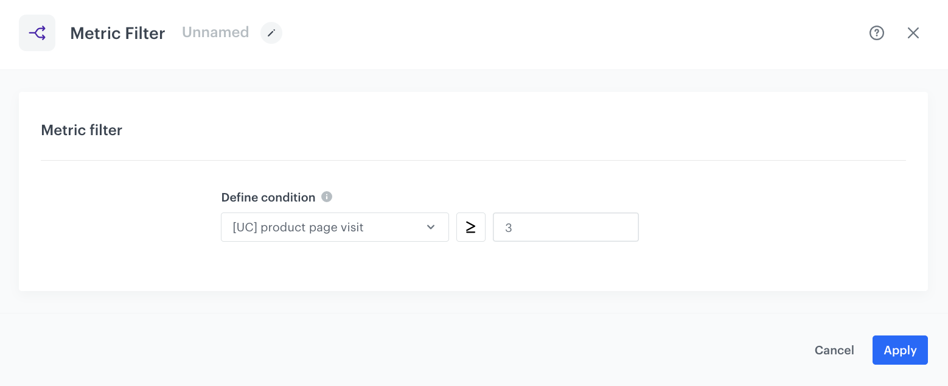
Task: Click the empty footer area left of Cancel
Action: (x=426, y=350)
